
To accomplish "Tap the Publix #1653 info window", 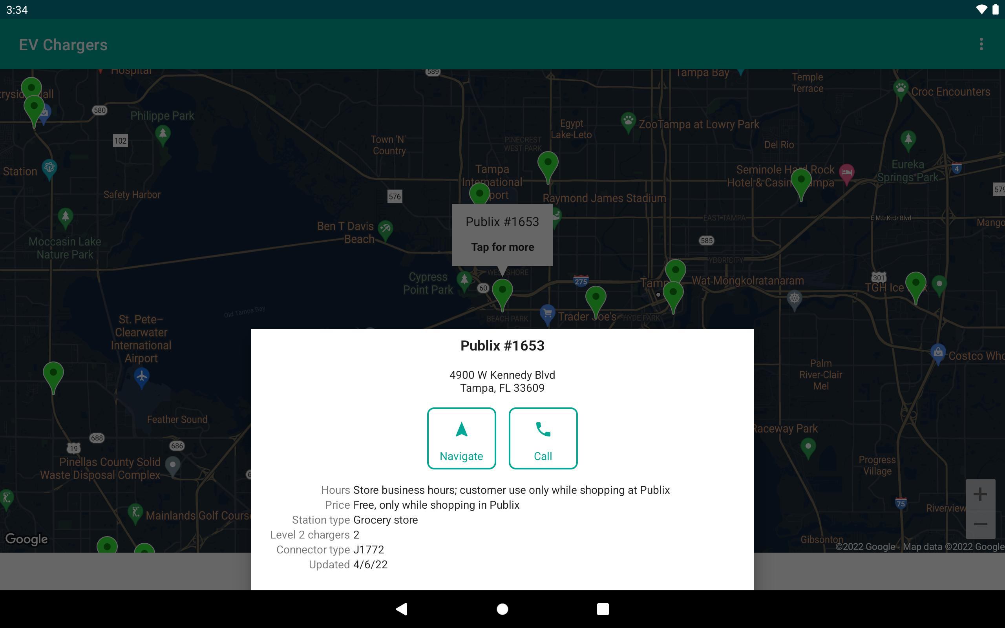I will [502, 235].
